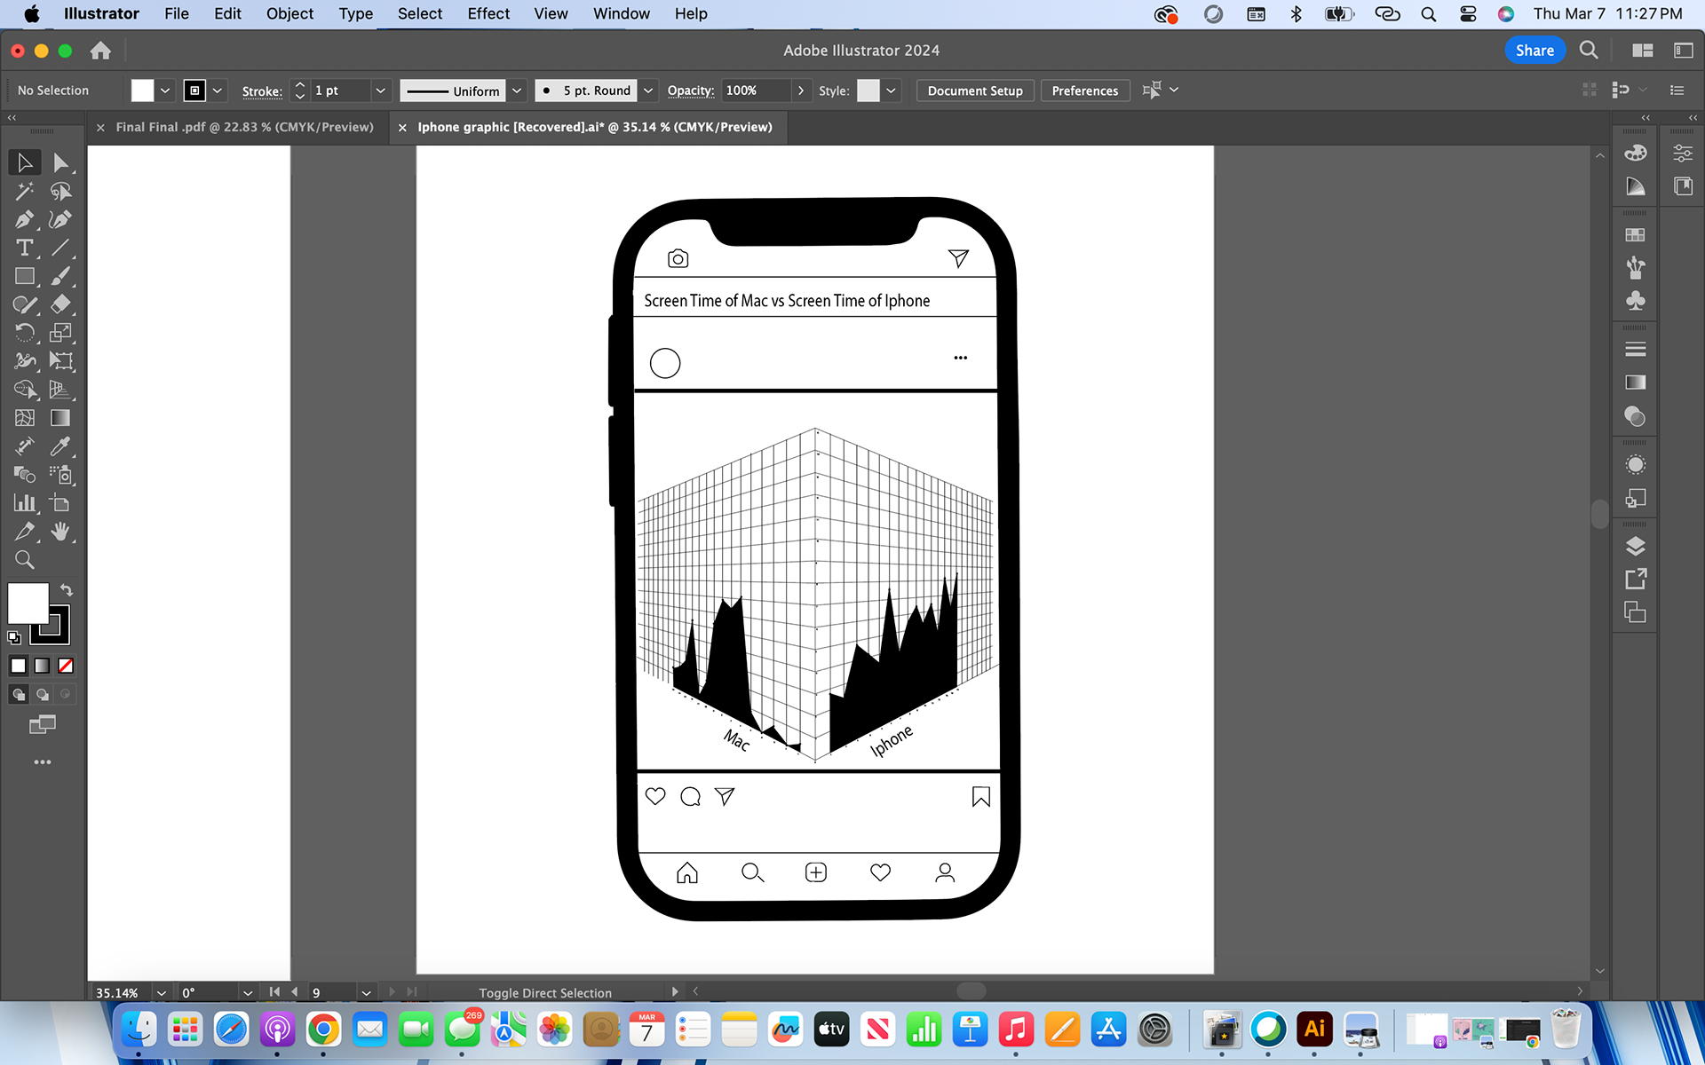Viewport: 1705px width, 1065px height.
Task: Open the Object menu
Action: coord(289,14)
